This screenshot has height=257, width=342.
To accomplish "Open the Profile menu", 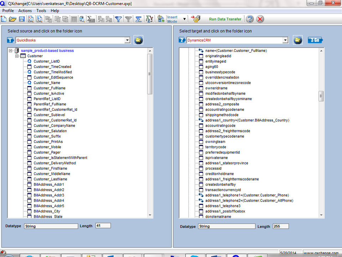I will 8,11.
